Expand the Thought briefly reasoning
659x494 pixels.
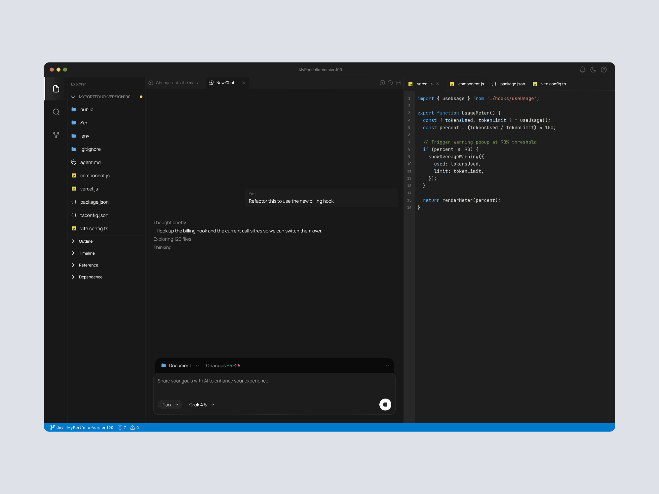click(170, 223)
